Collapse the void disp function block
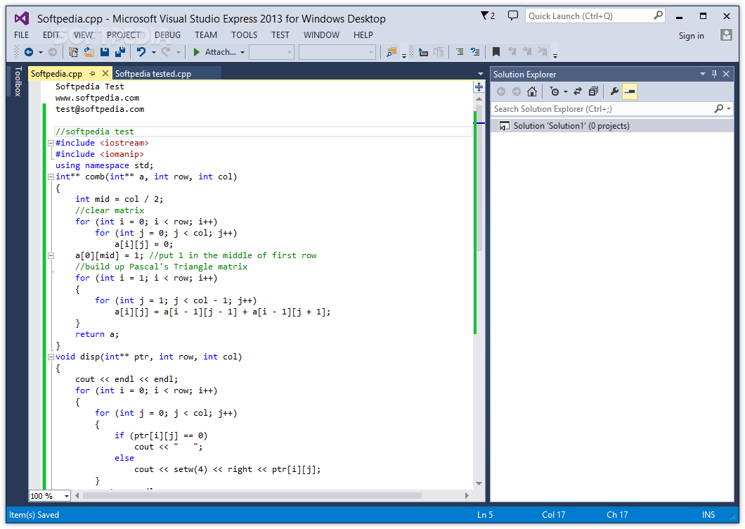 [x=51, y=357]
